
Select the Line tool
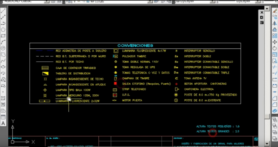click(x=3, y=10)
